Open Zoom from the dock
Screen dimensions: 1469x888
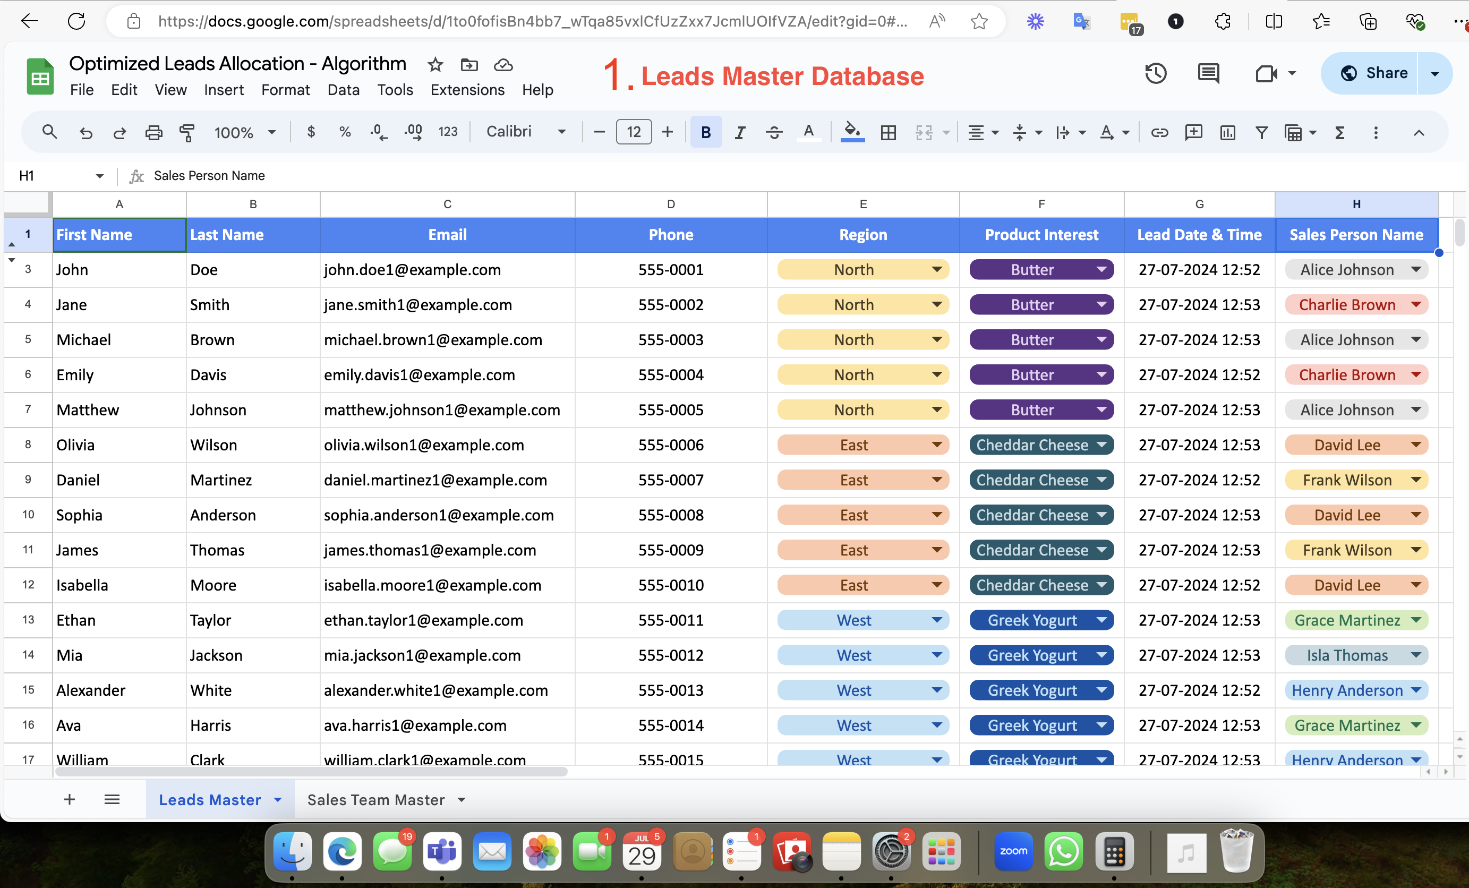coord(1013,851)
